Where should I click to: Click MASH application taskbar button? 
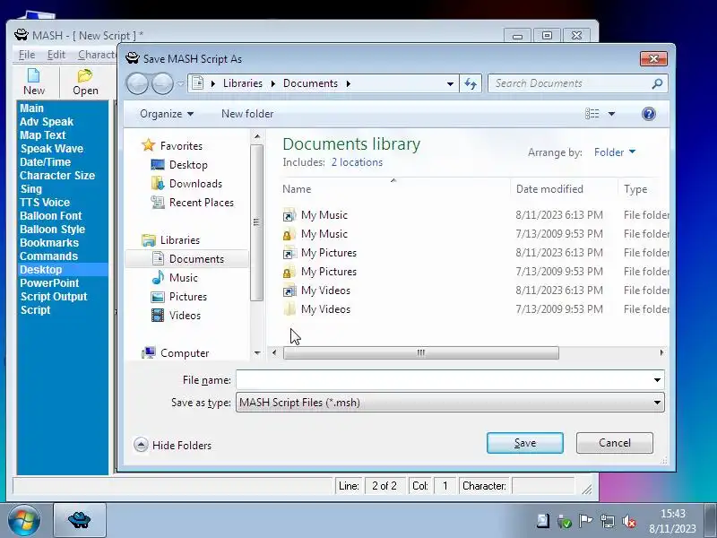click(80, 520)
